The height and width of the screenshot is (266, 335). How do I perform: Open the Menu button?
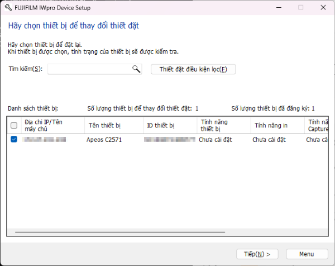tap(307, 254)
